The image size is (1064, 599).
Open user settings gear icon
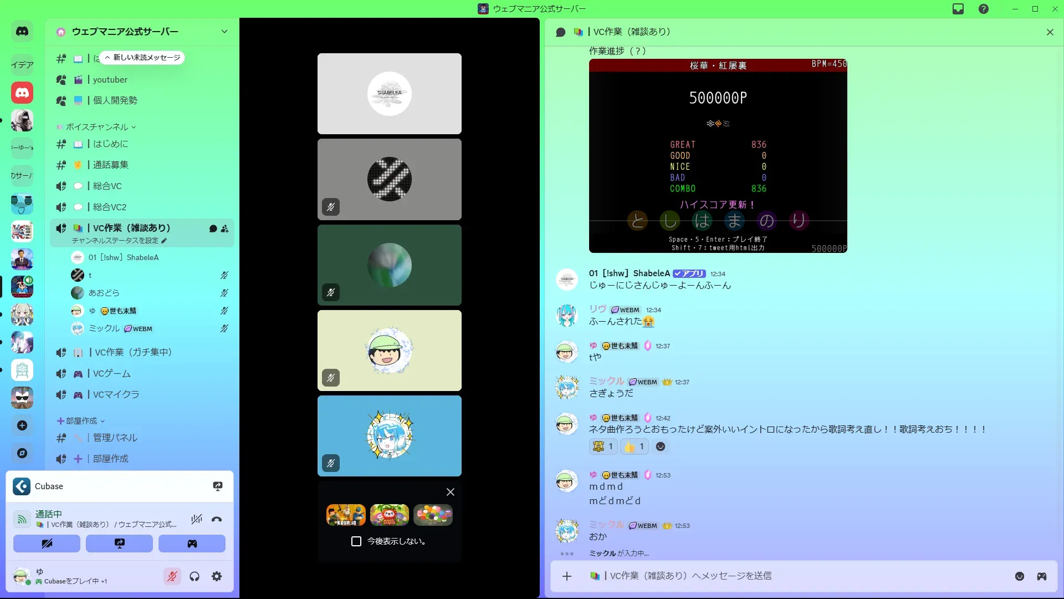(217, 576)
